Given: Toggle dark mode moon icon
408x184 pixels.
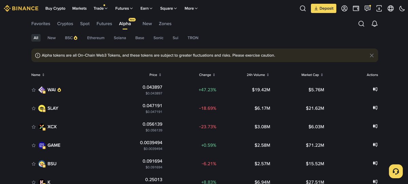Looking at the screenshot, I should coord(402,9).
